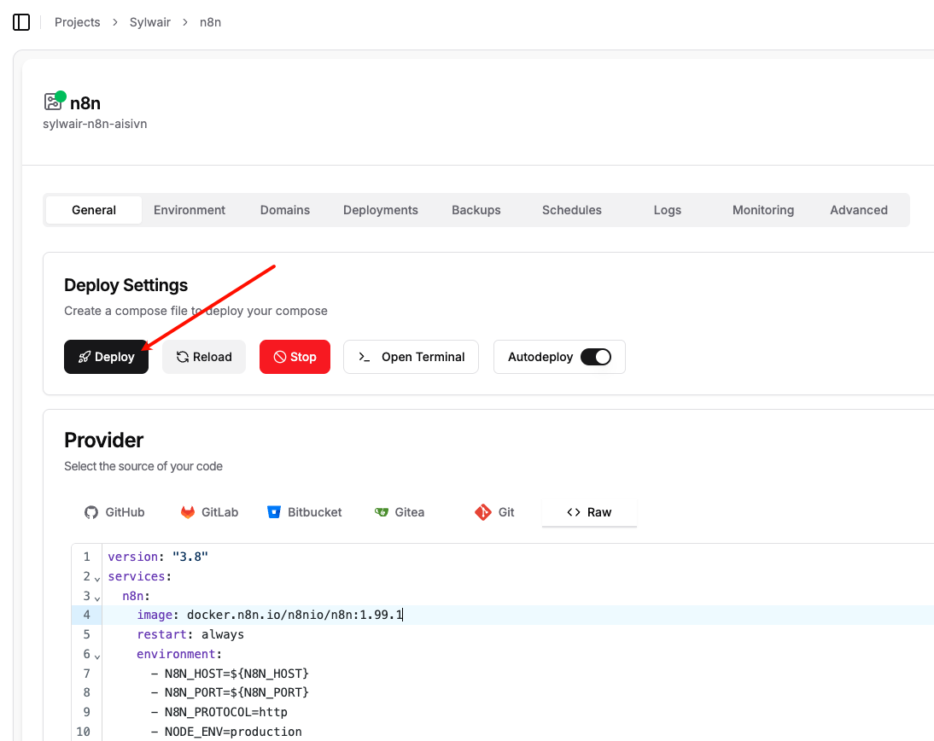
Task: Click line number 4 in gutter
Action: click(x=87, y=615)
